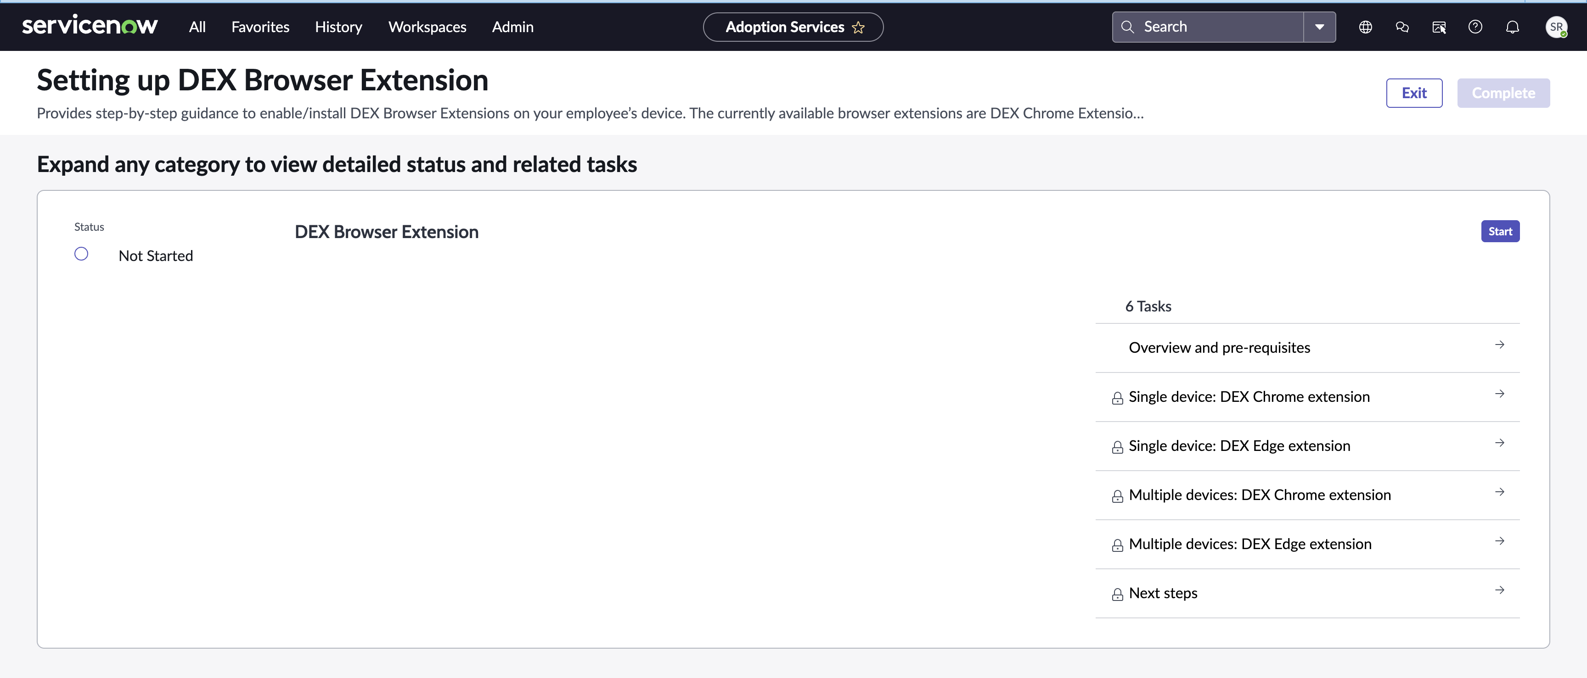
Task: Open the help question mark icon
Action: pos(1475,27)
